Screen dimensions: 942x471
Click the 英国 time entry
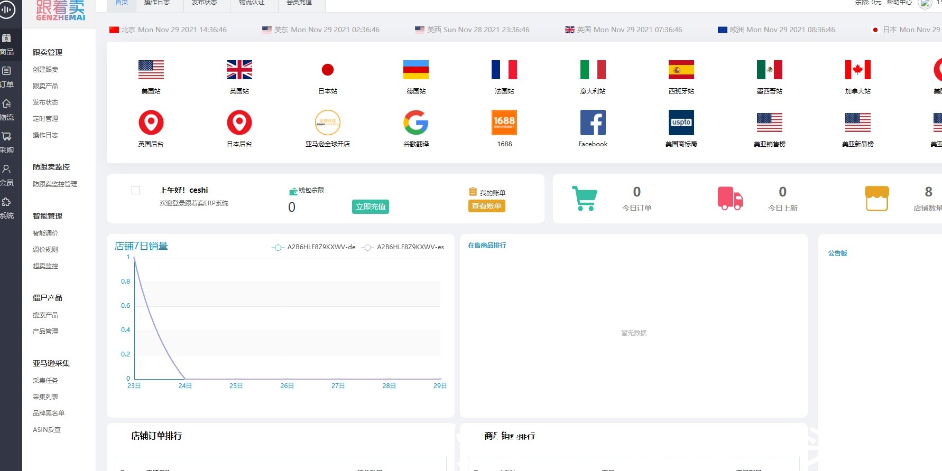[x=624, y=30]
